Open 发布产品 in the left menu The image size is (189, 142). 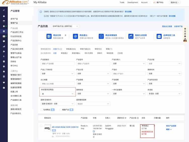pyautogui.click(x=14, y=19)
